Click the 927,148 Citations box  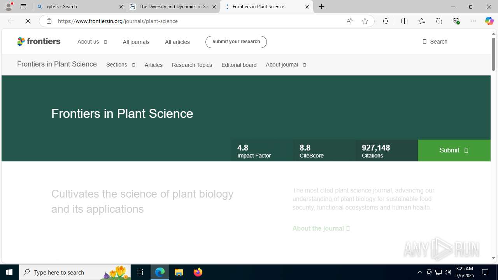[x=387, y=150]
